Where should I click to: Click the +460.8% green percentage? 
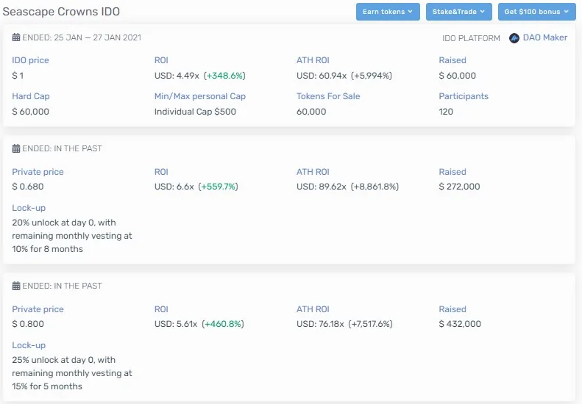[x=223, y=324]
